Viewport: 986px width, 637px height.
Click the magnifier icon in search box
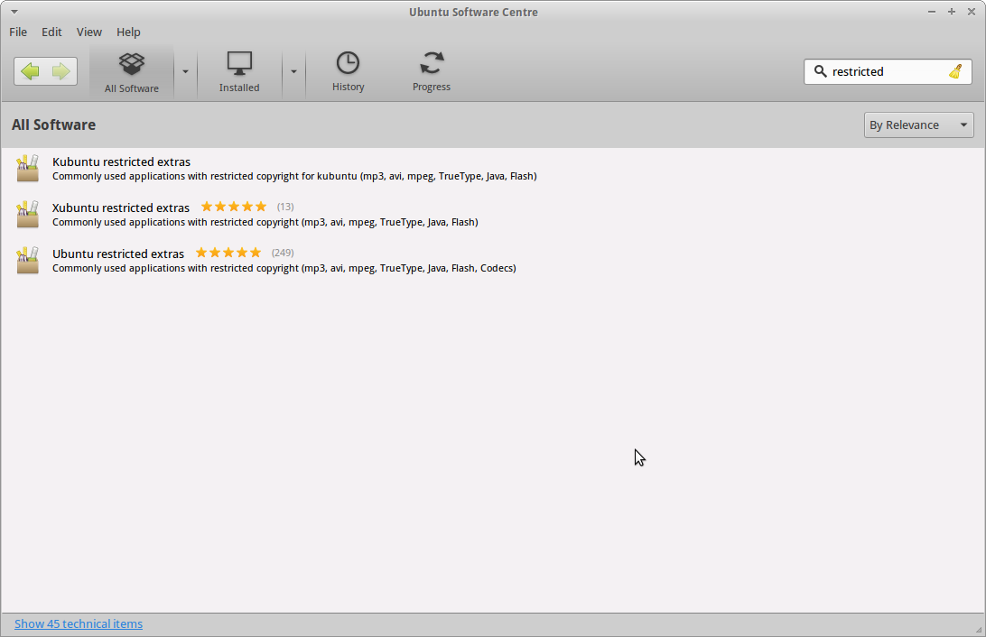click(820, 71)
